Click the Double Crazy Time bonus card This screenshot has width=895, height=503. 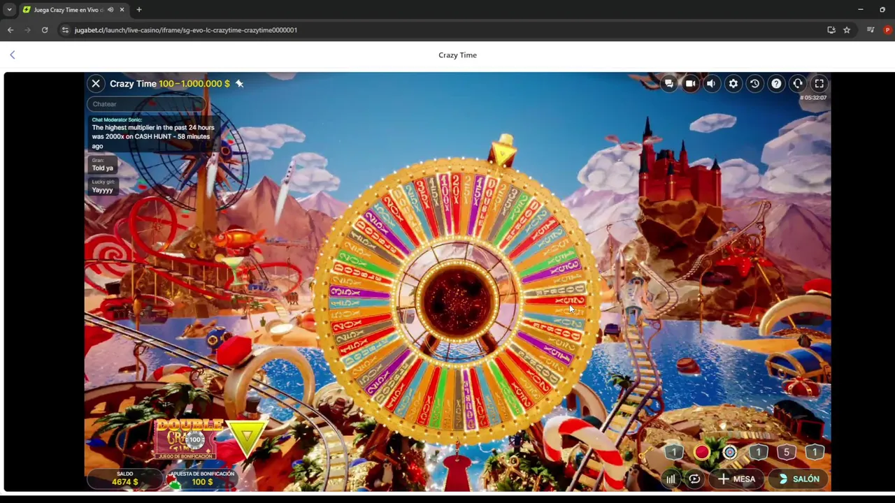(x=187, y=439)
